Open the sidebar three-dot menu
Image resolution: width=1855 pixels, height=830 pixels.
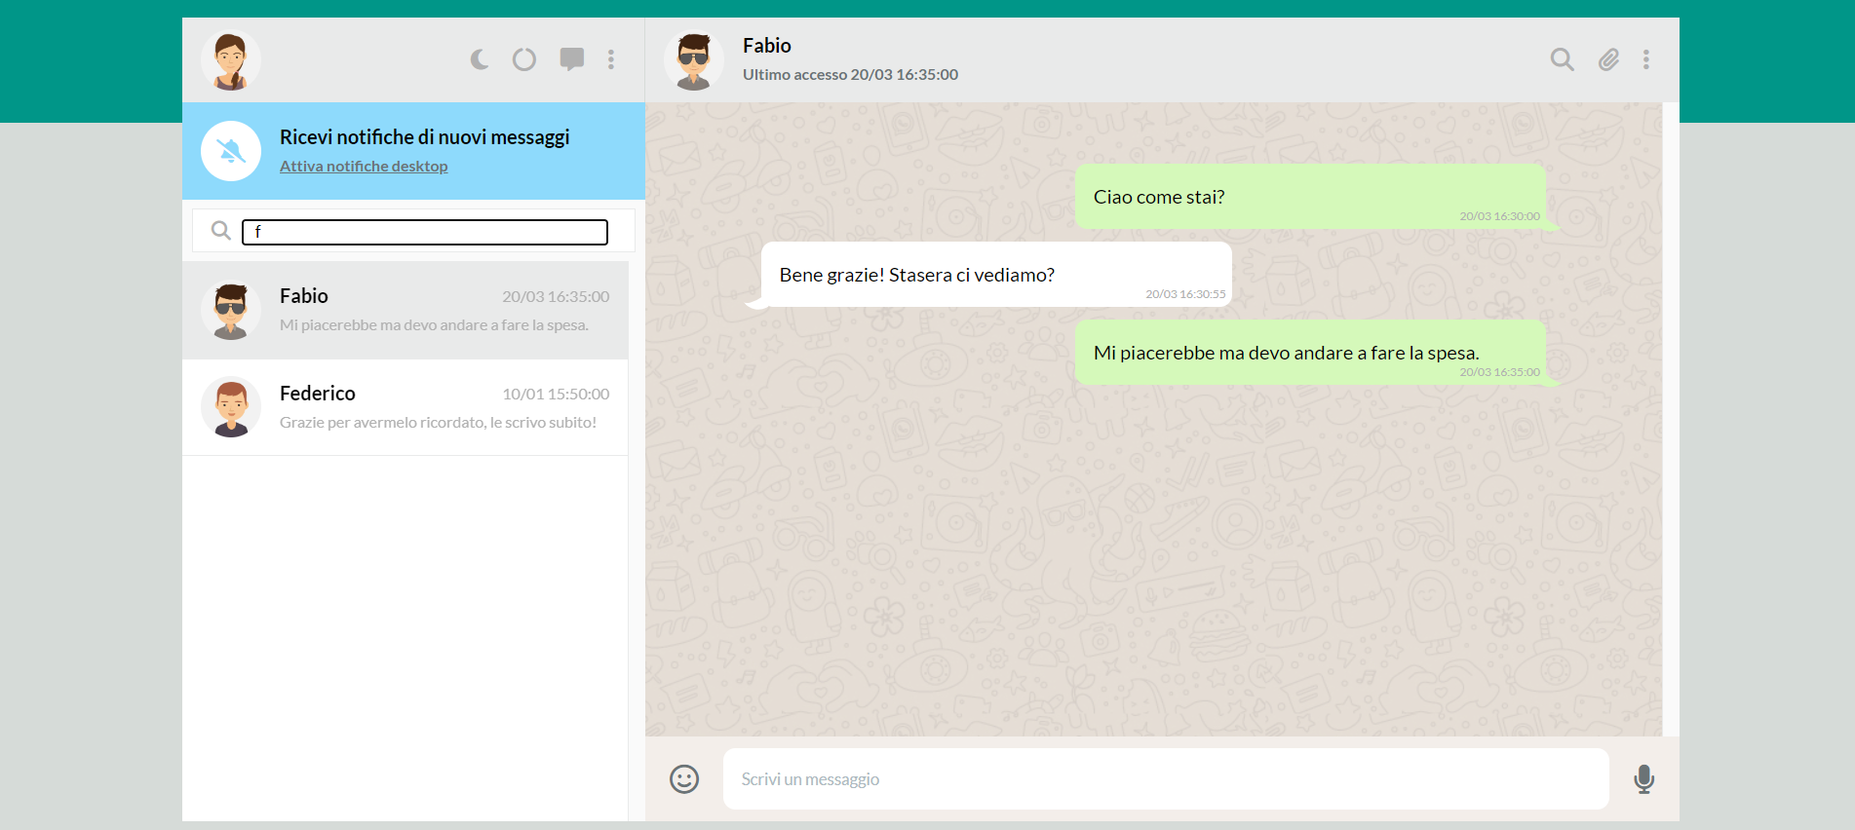[611, 59]
